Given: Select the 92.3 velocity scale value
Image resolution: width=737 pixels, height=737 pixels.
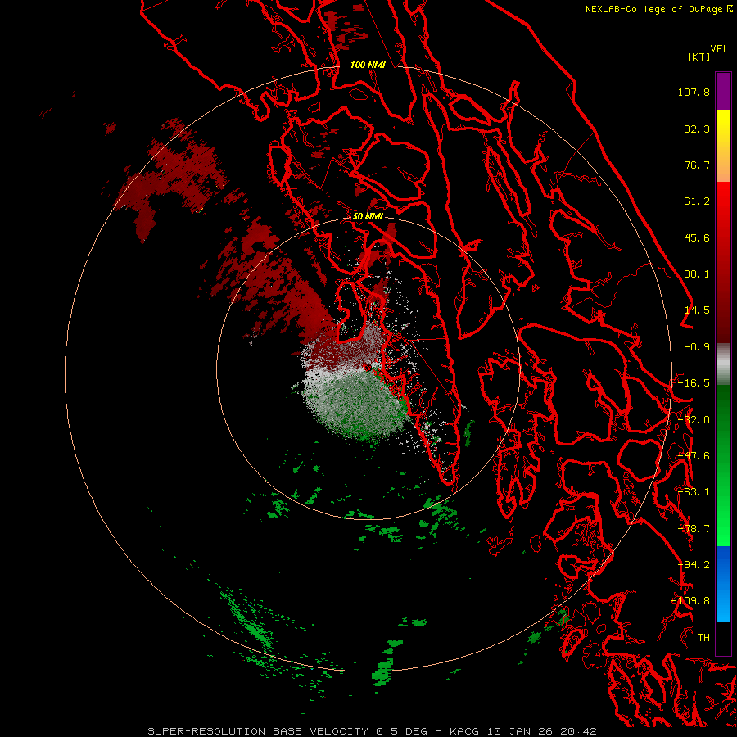Looking at the screenshot, I should (x=697, y=129).
